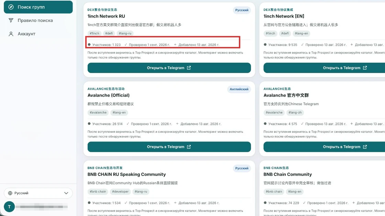Click the round T account avatar
The width and height of the screenshot is (385, 216).
point(9,207)
